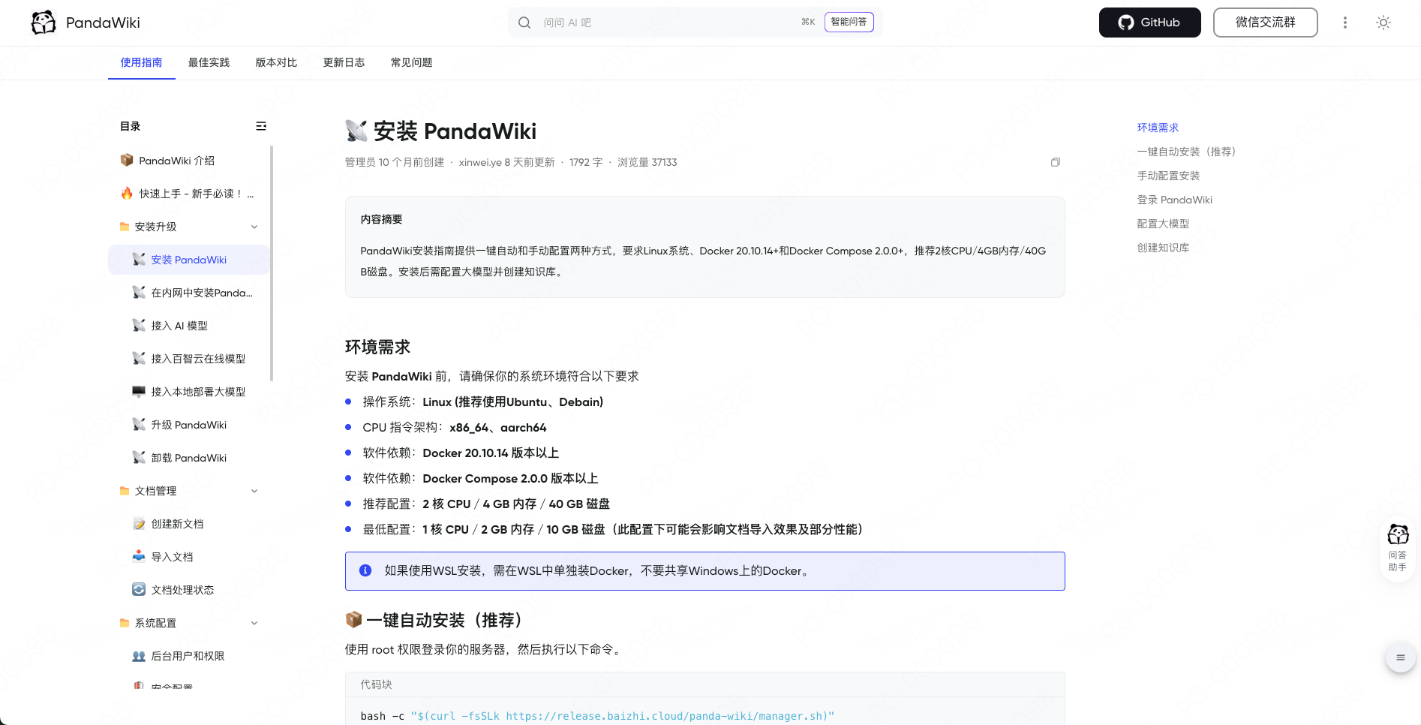Open 升级 PandaWiki page
1421x725 pixels.
[x=188, y=425]
